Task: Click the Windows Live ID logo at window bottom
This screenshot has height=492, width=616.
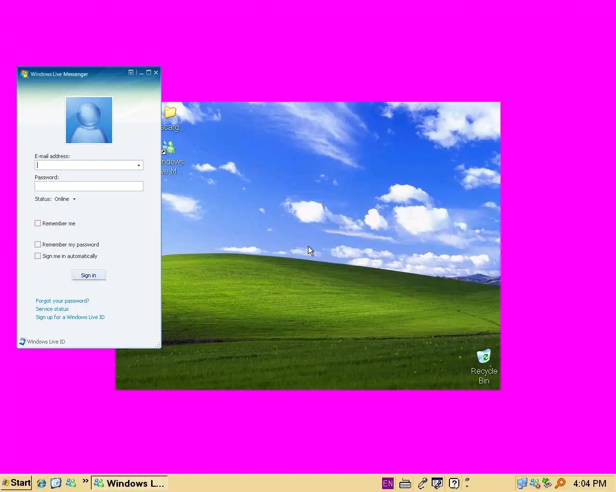Action: 23,342
